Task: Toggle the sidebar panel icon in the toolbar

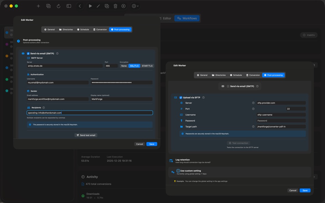Action: click(69, 6)
